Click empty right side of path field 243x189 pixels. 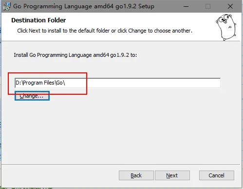(x=146, y=83)
